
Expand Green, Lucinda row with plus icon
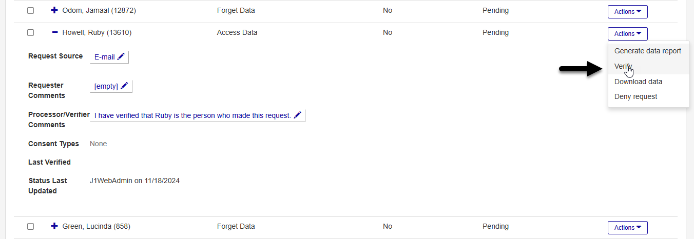click(x=55, y=226)
